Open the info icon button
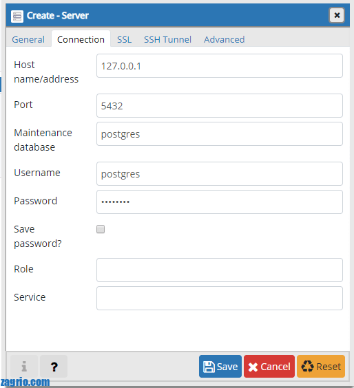This screenshot has height=388, width=354. pyautogui.click(x=24, y=366)
